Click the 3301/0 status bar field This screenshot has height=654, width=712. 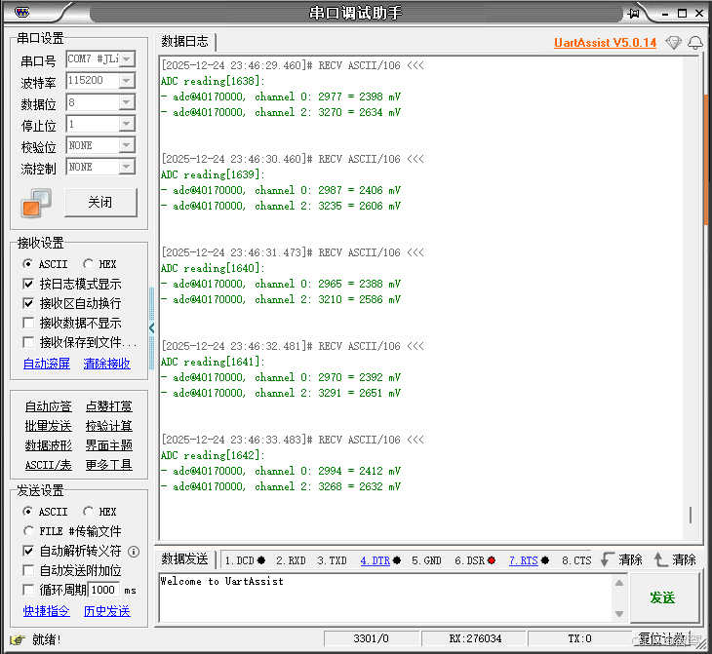(371, 639)
